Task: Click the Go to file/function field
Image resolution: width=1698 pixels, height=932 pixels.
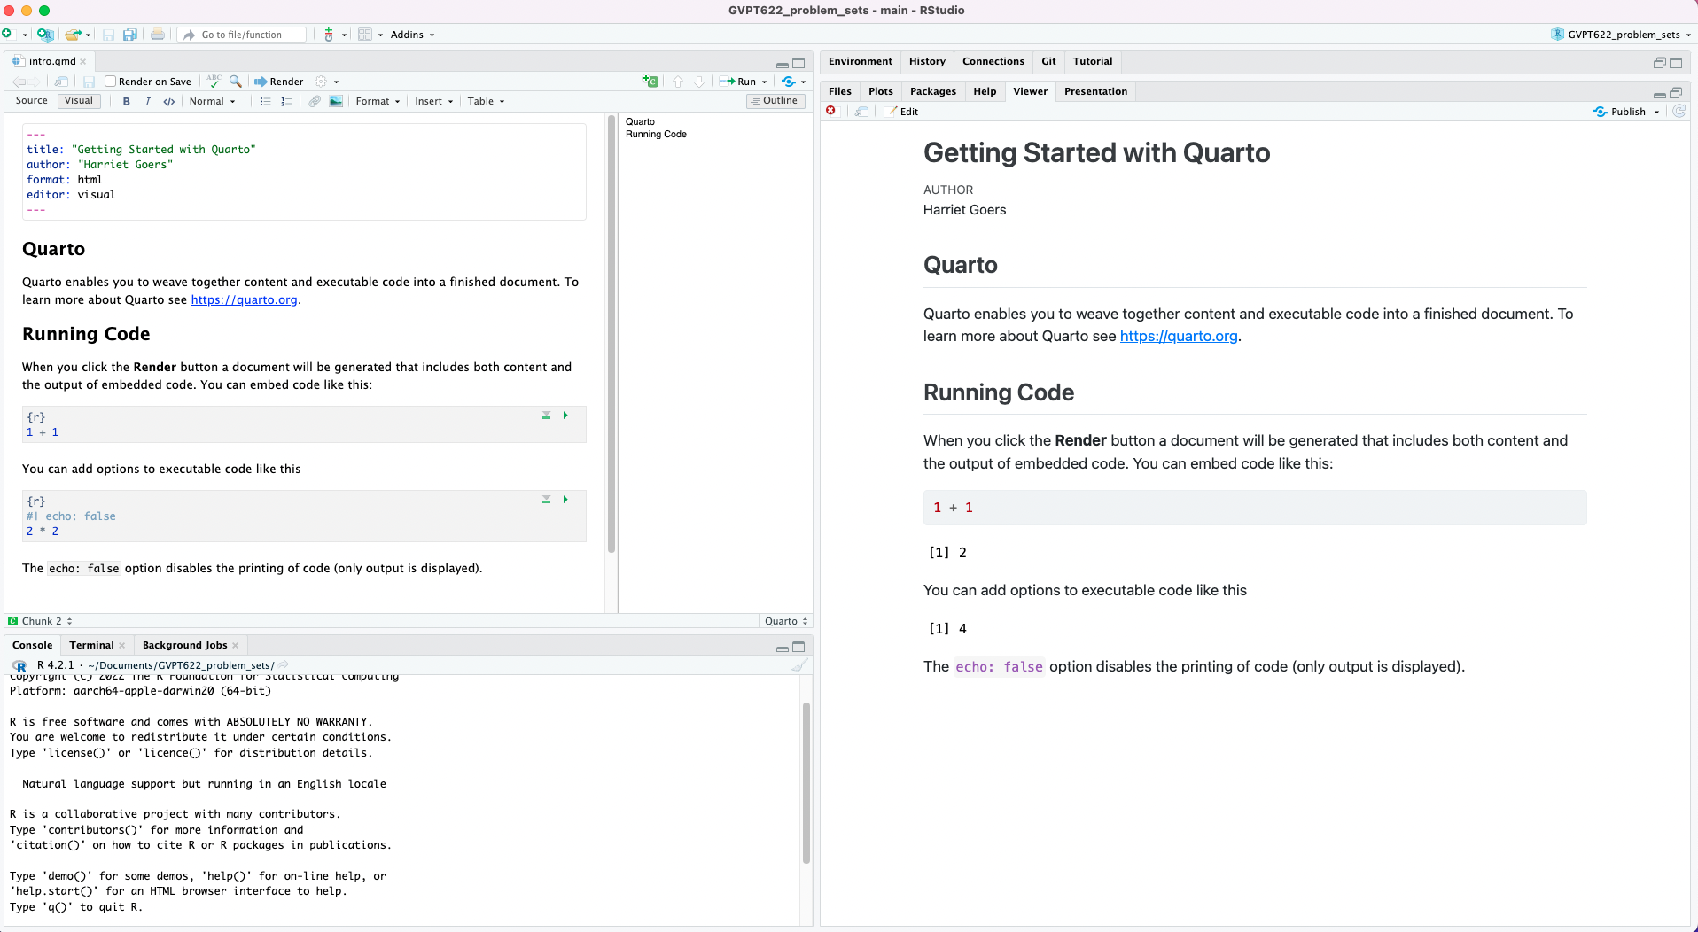Action: (x=242, y=35)
